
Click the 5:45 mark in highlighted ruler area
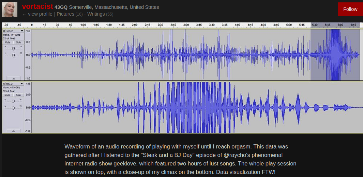coord(327,25)
